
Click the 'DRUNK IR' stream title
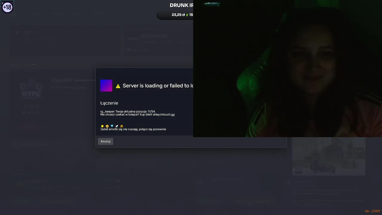pyautogui.click(x=181, y=5)
